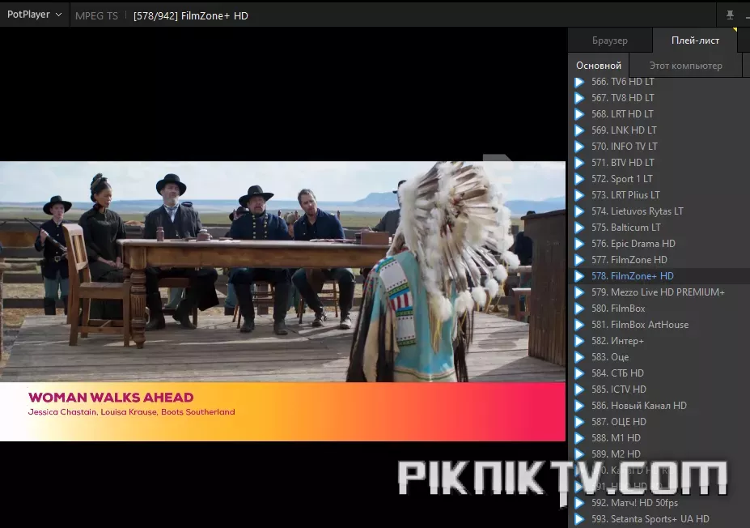750x528 pixels.
Task: Click play icon beside 568. LRT HD LT
Action: click(x=579, y=114)
